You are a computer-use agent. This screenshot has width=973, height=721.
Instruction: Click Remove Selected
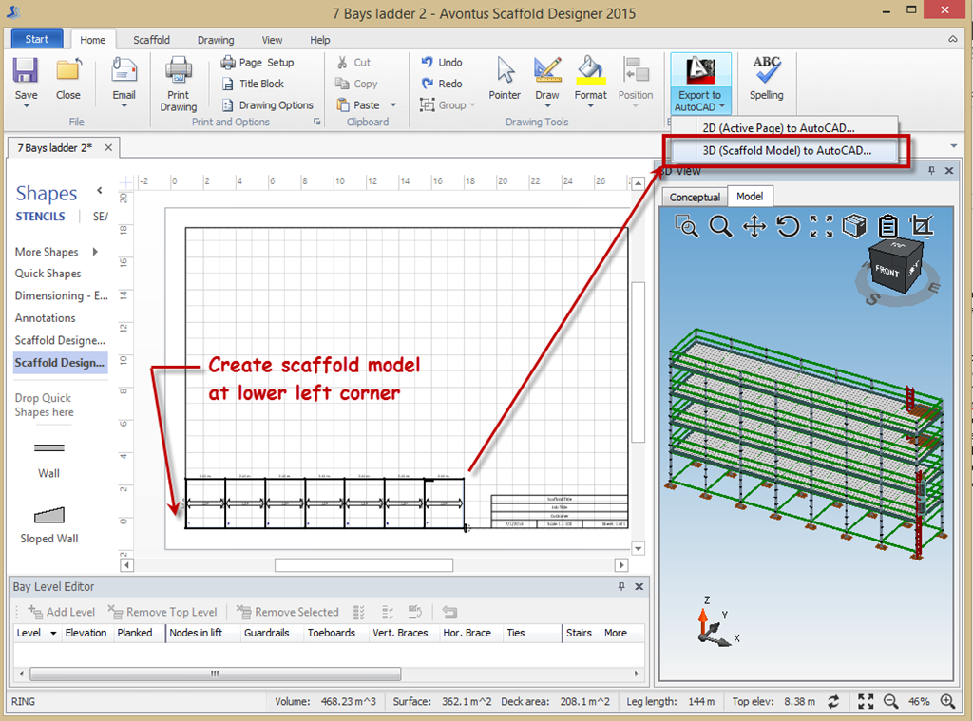click(287, 612)
